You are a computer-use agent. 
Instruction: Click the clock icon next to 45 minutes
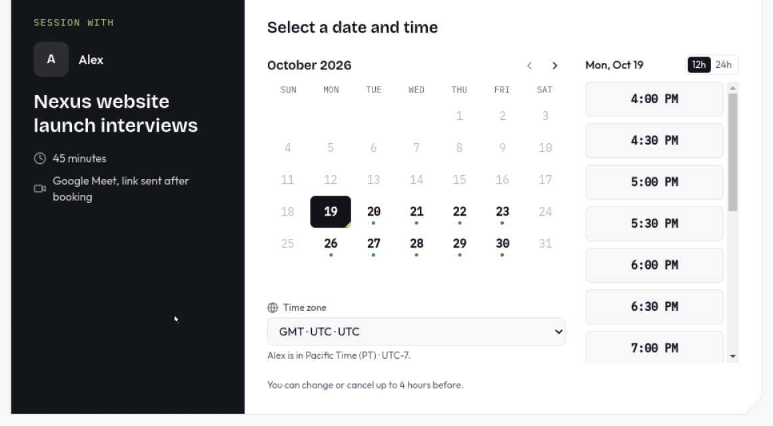coord(40,158)
